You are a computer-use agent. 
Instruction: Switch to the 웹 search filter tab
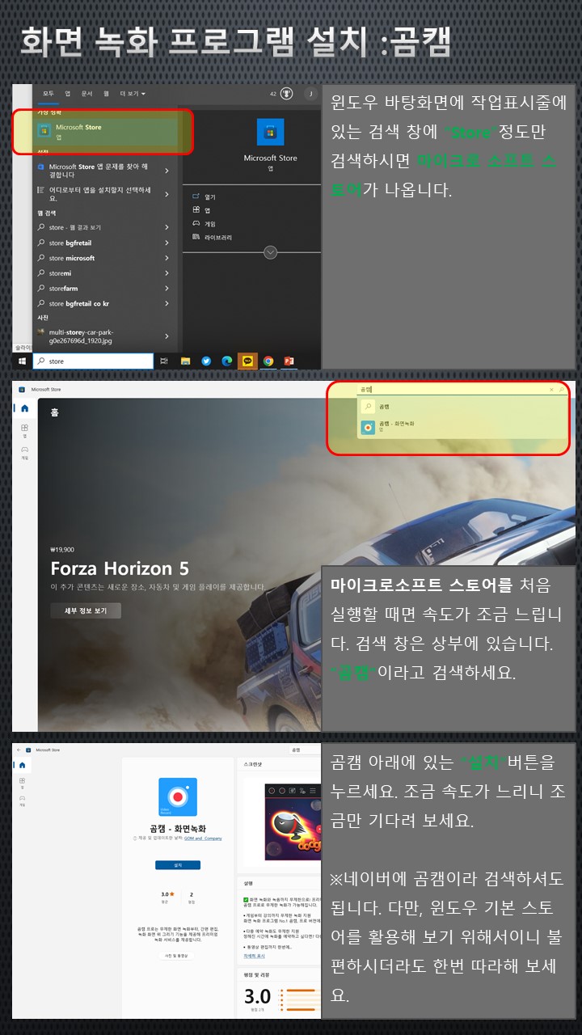coord(106,94)
